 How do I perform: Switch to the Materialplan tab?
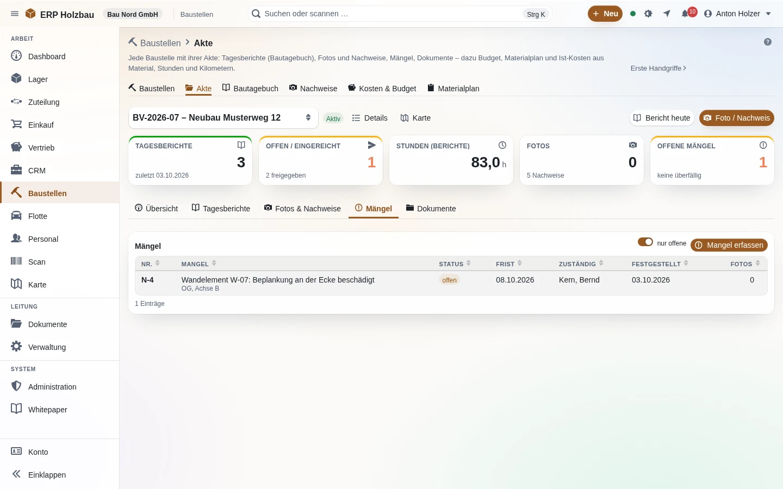click(x=453, y=88)
